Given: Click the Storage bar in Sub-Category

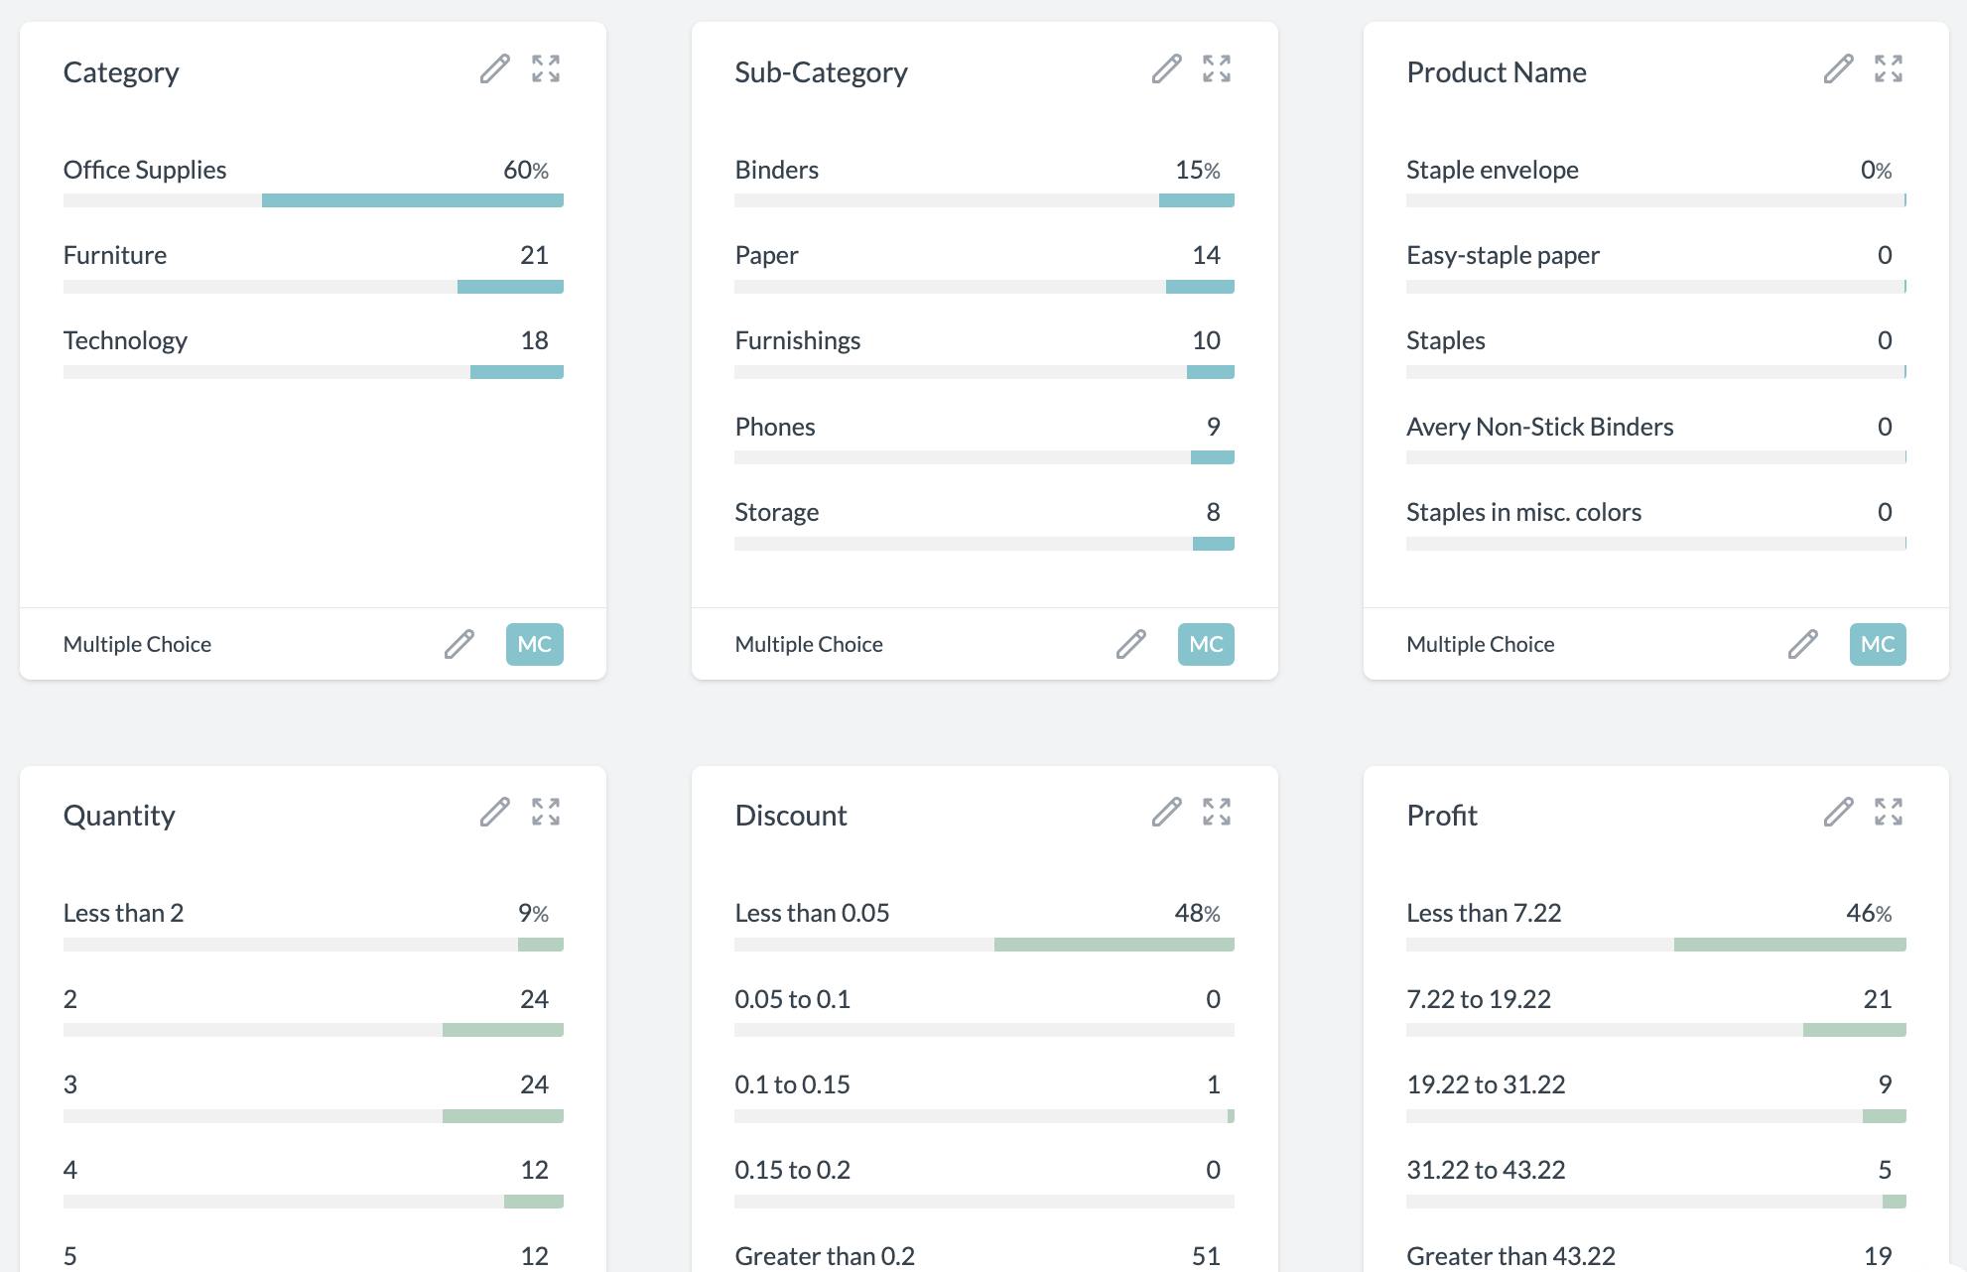Looking at the screenshot, I should click(983, 526).
